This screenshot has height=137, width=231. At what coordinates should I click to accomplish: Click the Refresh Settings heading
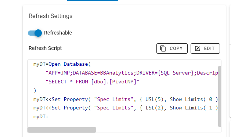(x=51, y=16)
